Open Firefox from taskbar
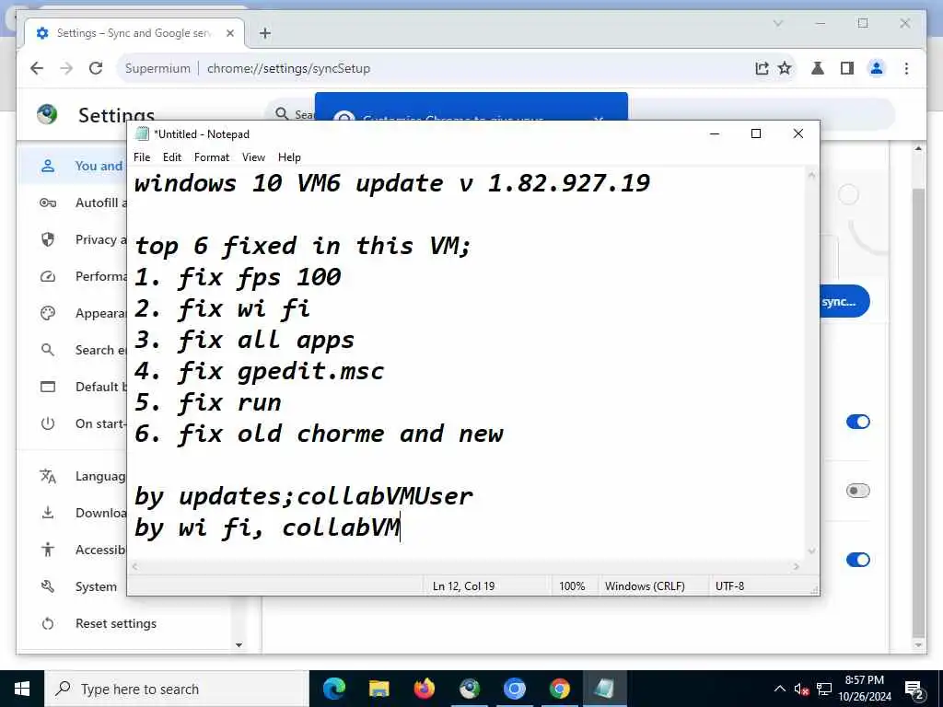The width and height of the screenshot is (943, 707). click(424, 689)
